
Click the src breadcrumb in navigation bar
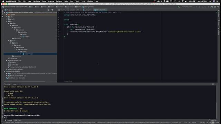tap(31, 7)
